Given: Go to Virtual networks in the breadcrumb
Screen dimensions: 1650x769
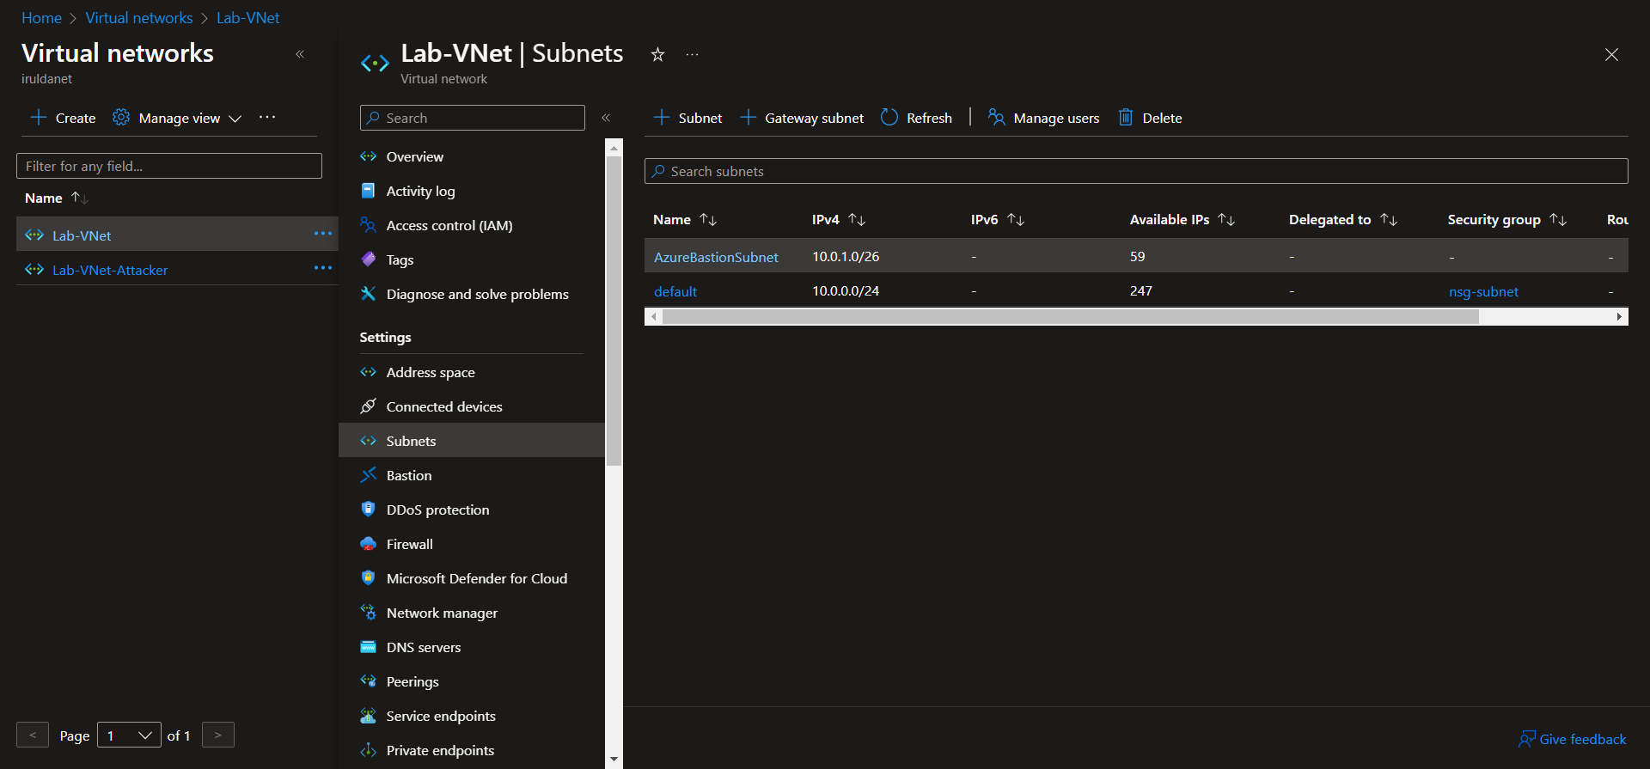Looking at the screenshot, I should click(139, 17).
